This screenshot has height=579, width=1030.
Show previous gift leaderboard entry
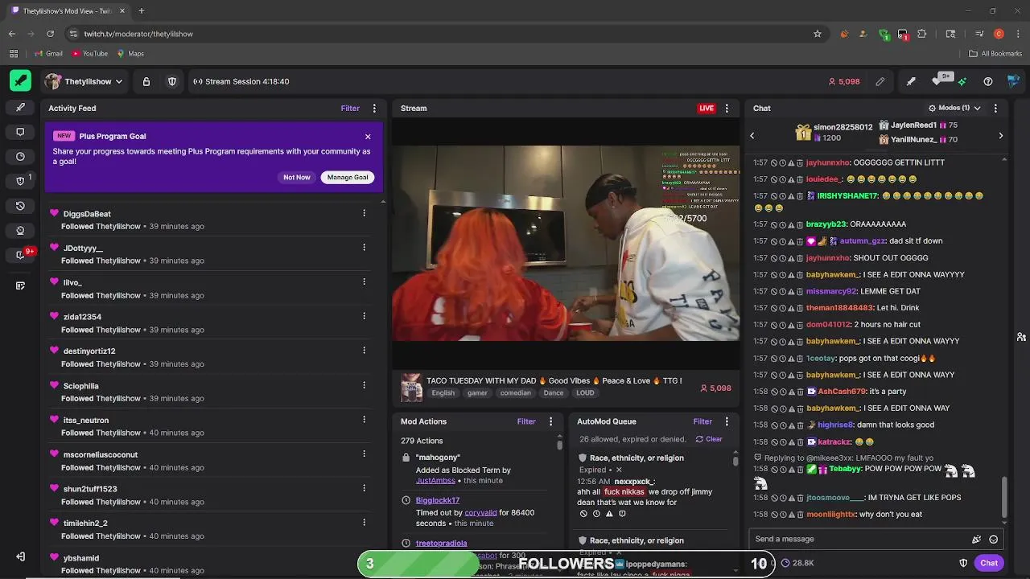(752, 136)
